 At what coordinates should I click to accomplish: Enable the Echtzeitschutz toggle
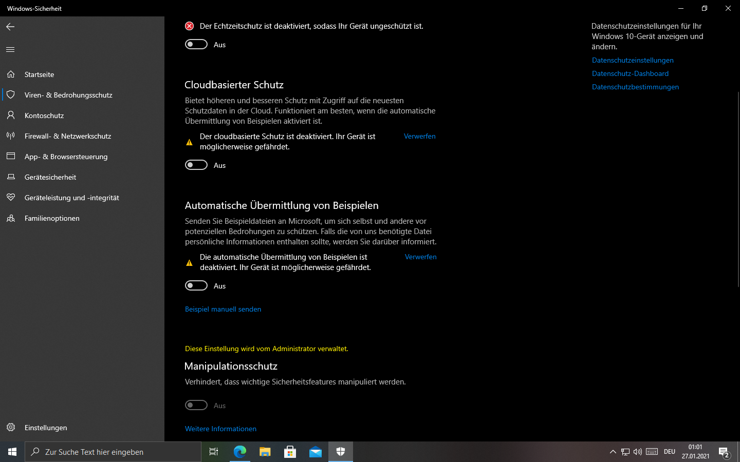tap(196, 44)
